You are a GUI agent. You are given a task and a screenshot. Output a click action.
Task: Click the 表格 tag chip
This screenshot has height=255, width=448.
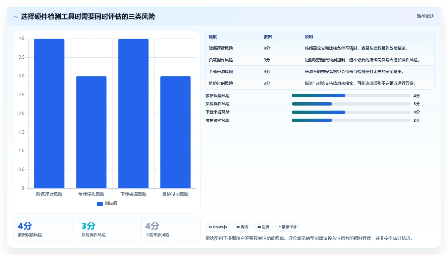242,227
